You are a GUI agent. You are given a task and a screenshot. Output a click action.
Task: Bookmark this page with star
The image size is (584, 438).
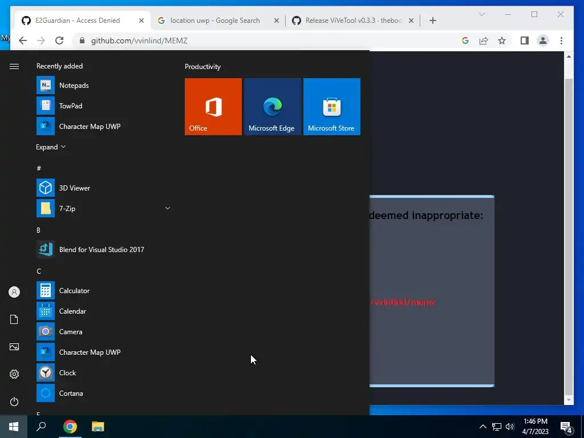coord(502,40)
